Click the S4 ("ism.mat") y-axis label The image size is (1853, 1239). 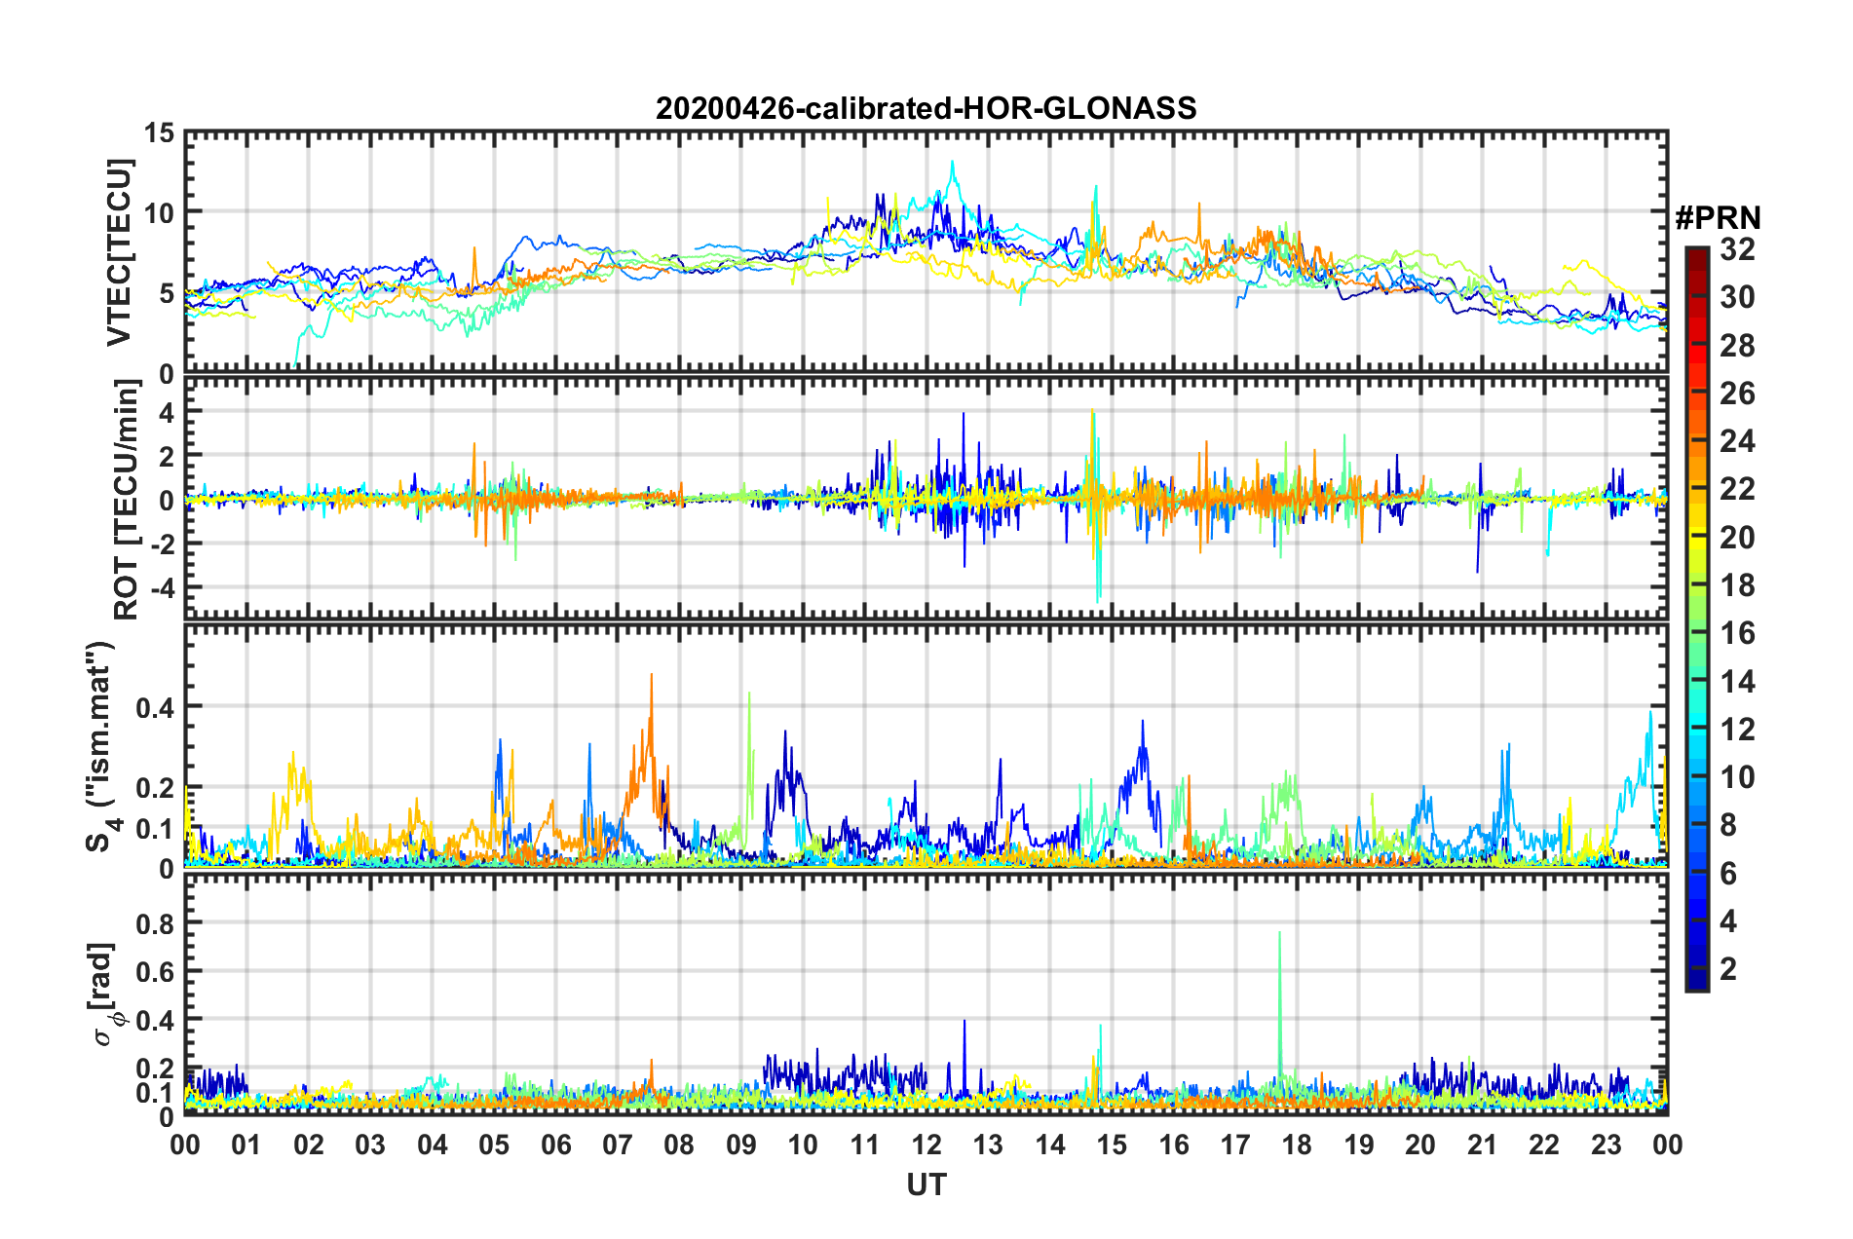tap(100, 746)
